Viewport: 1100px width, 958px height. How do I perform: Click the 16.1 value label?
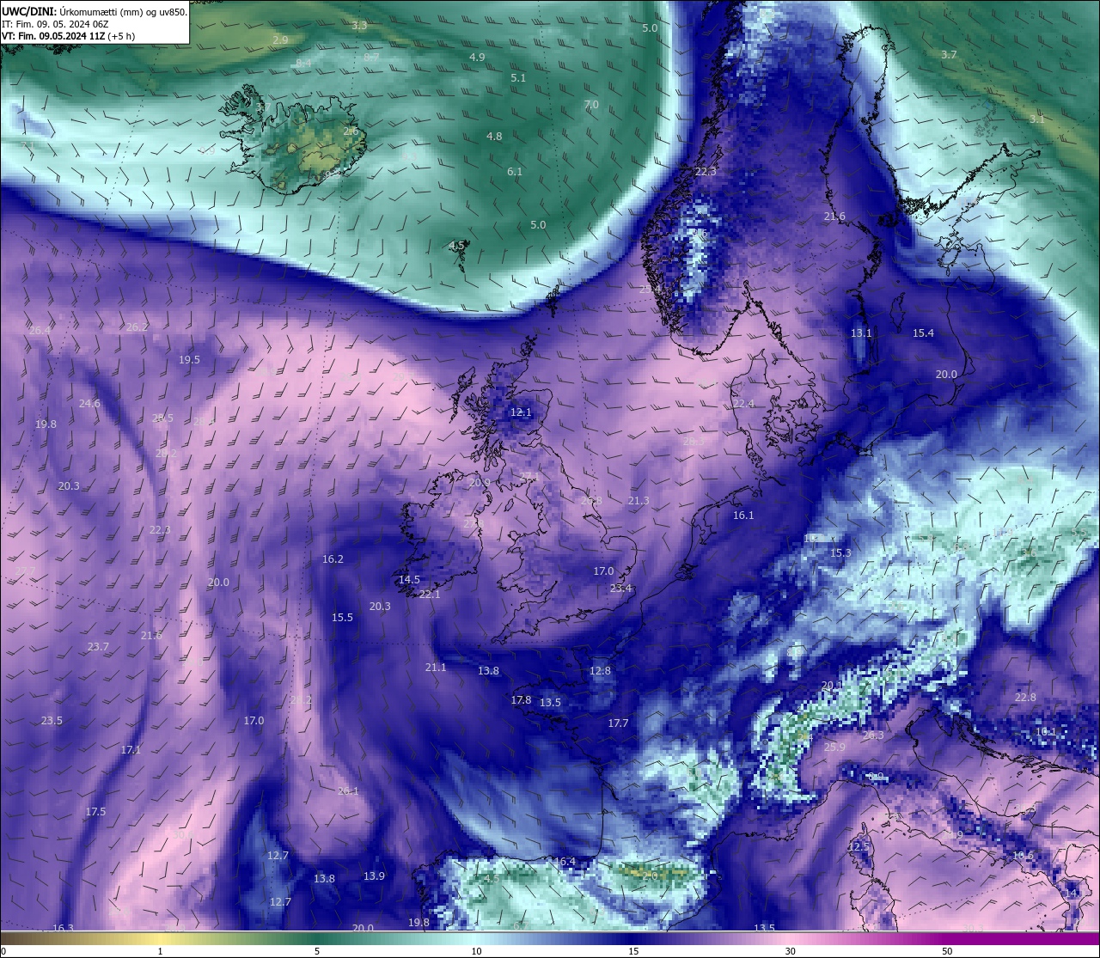pos(743,515)
